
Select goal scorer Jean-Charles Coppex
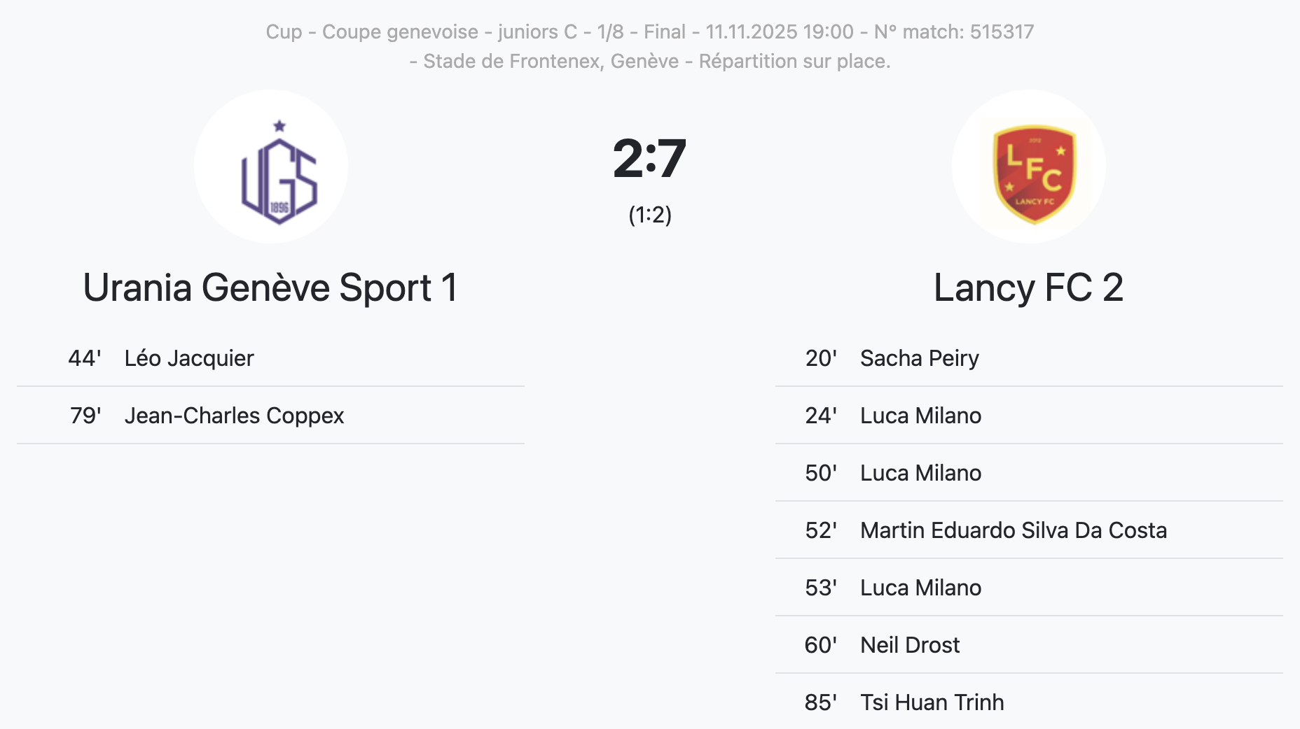(x=234, y=416)
